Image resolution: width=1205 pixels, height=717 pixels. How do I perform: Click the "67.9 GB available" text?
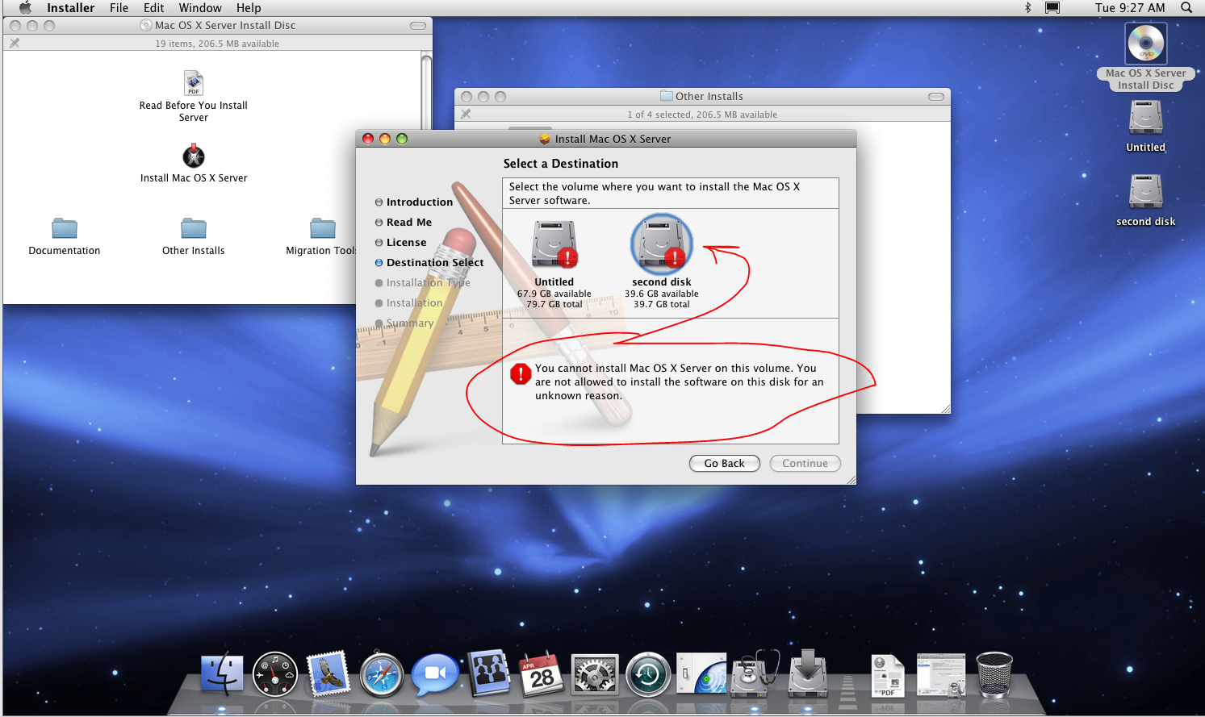pos(554,294)
